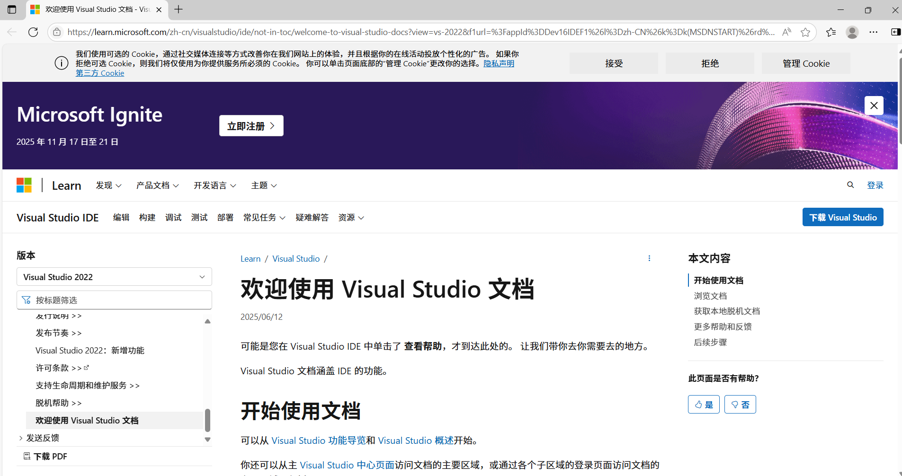The image size is (902, 476).
Task: Refresh the page with the reload icon
Action: [33, 32]
